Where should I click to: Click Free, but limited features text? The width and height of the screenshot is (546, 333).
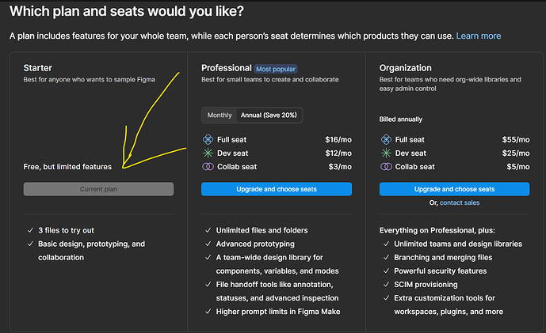pyautogui.click(x=67, y=167)
